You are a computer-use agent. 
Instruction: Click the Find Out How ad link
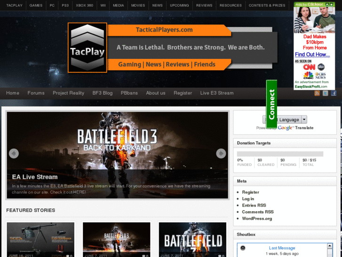312,54
